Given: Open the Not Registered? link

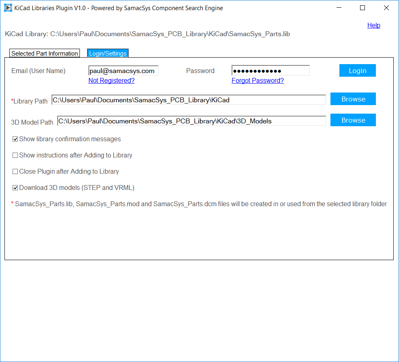Looking at the screenshot, I should pyautogui.click(x=112, y=80).
